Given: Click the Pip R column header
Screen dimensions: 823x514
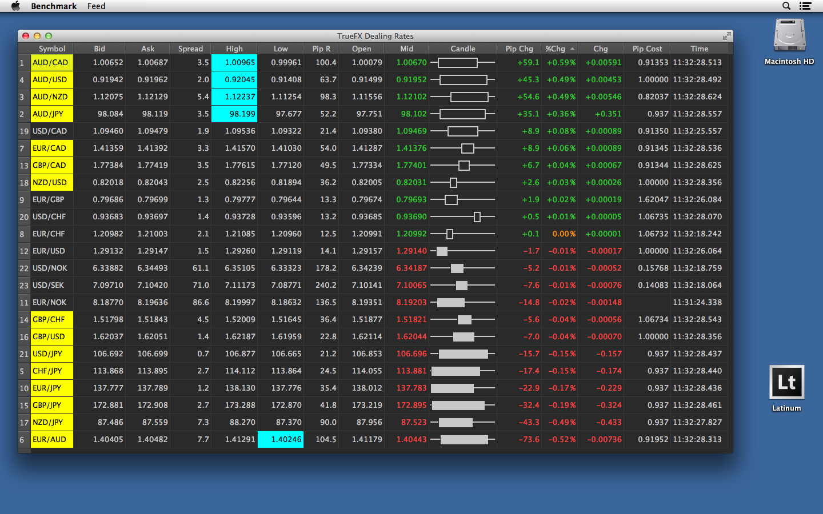Looking at the screenshot, I should click(x=321, y=49).
